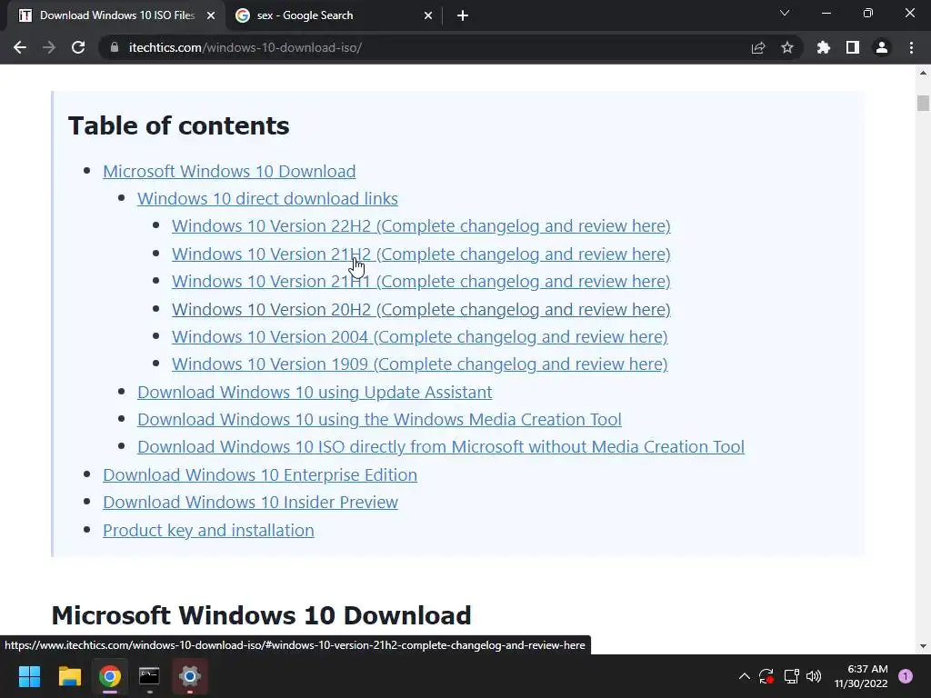Open Windows 10 Version 20H2 link
This screenshot has height=698, width=931.
pyautogui.click(x=421, y=309)
